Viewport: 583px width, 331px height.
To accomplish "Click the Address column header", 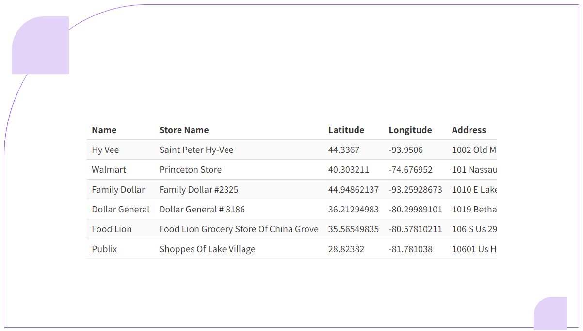I will point(469,130).
